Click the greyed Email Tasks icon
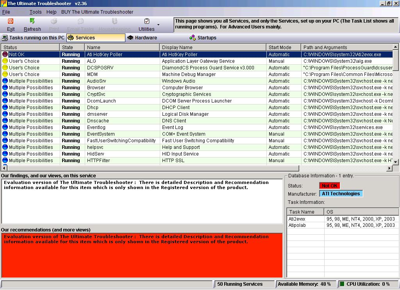Screen dimensions: 400x290 [80, 21]
